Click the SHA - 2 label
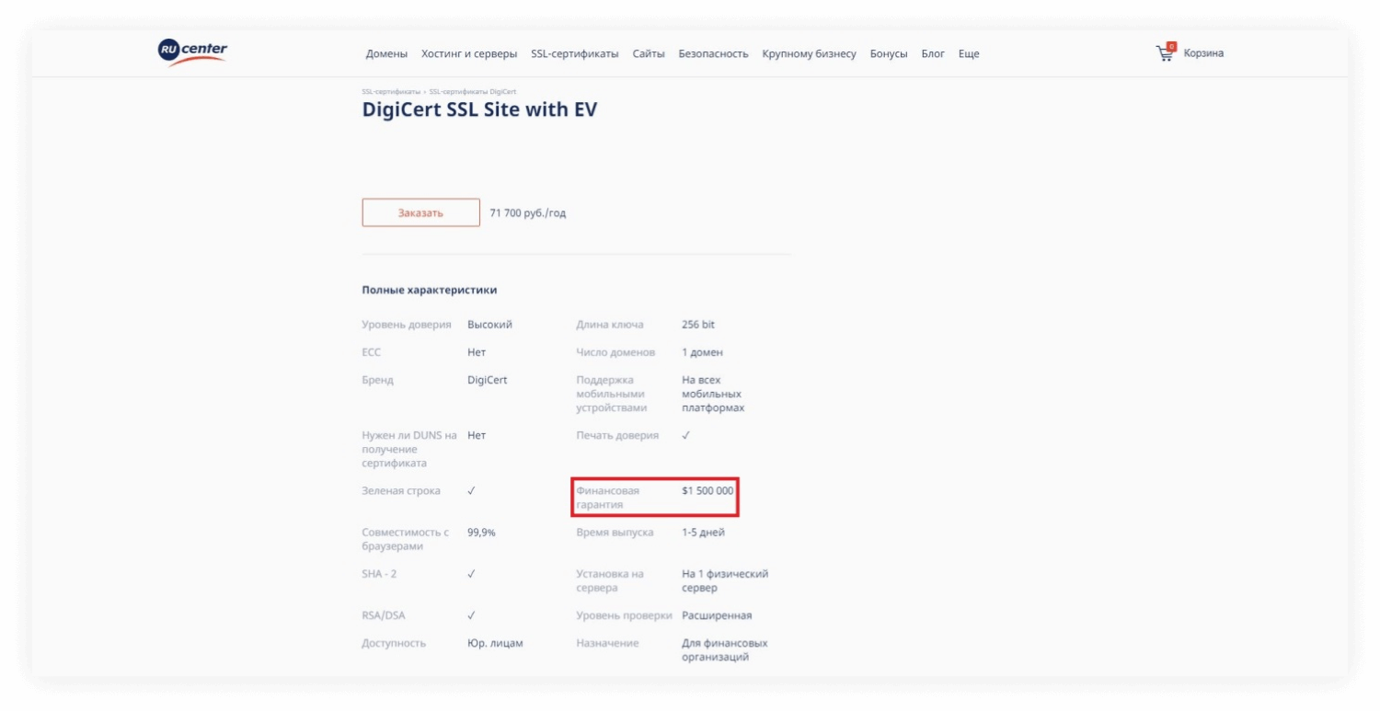 (x=379, y=574)
